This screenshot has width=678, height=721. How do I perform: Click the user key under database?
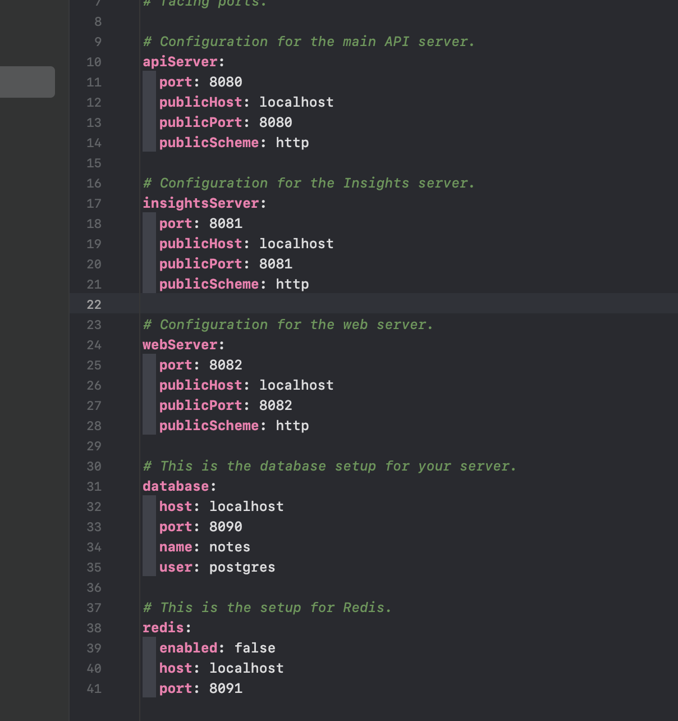click(176, 567)
